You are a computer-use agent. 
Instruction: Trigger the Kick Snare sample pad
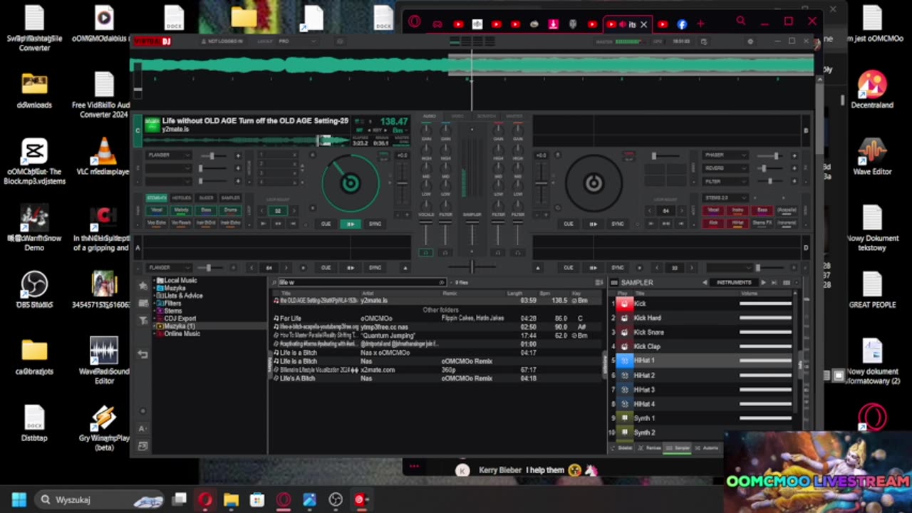point(625,332)
